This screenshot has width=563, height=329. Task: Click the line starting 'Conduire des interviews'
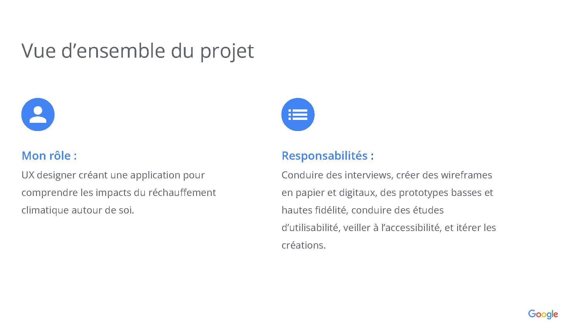(x=386, y=175)
